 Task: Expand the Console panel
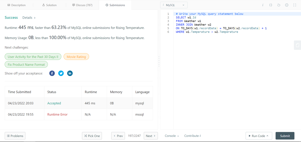coord(172,136)
